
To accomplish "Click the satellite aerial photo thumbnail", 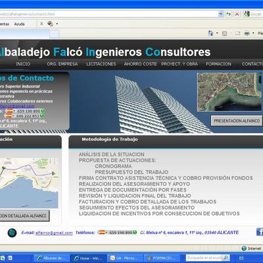I will click(x=229, y=92).
